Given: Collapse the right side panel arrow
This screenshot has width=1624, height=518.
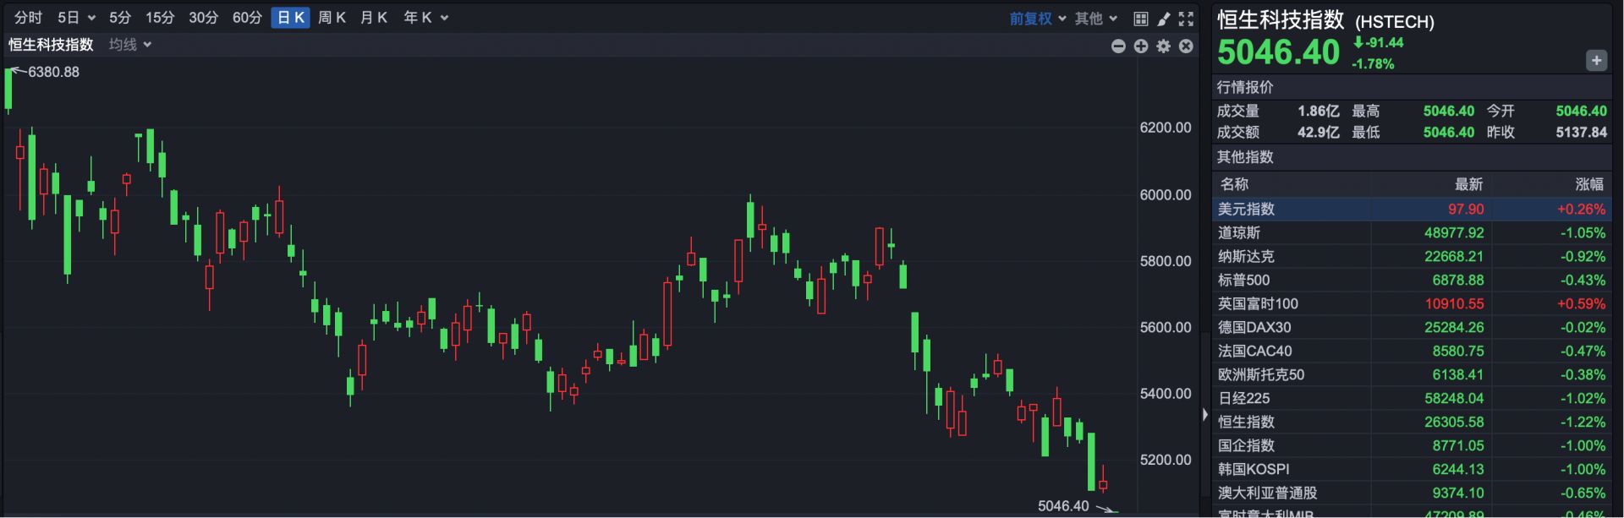Looking at the screenshot, I should click(1205, 415).
